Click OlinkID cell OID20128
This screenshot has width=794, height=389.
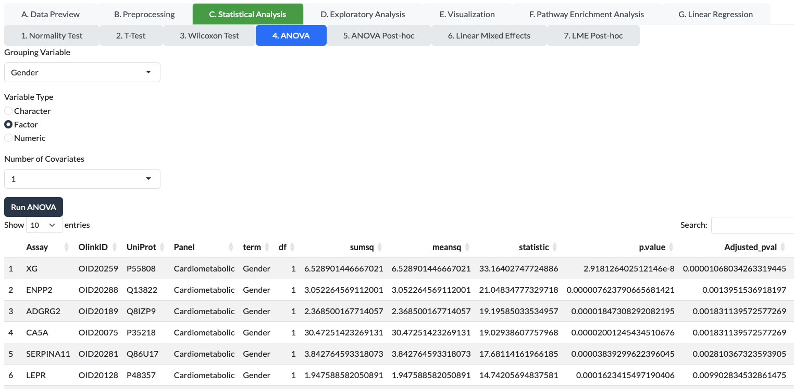(98, 375)
